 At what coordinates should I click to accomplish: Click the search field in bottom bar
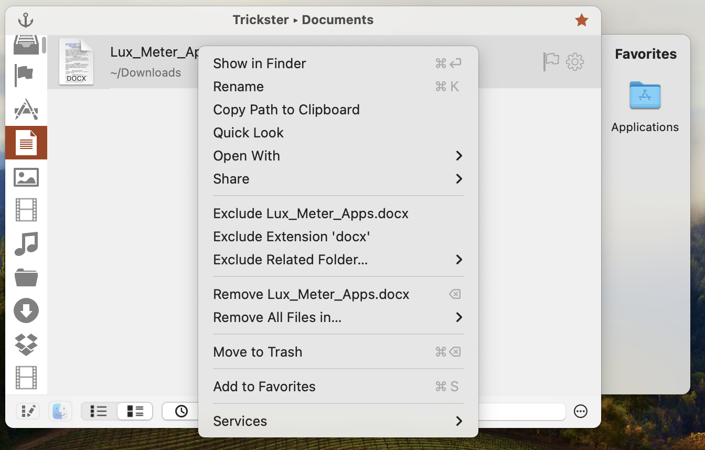[x=521, y=411]
